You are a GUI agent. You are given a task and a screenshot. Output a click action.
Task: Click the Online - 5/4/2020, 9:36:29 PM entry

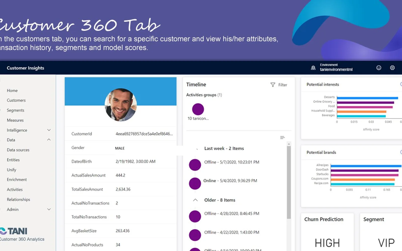click(230, 181)
